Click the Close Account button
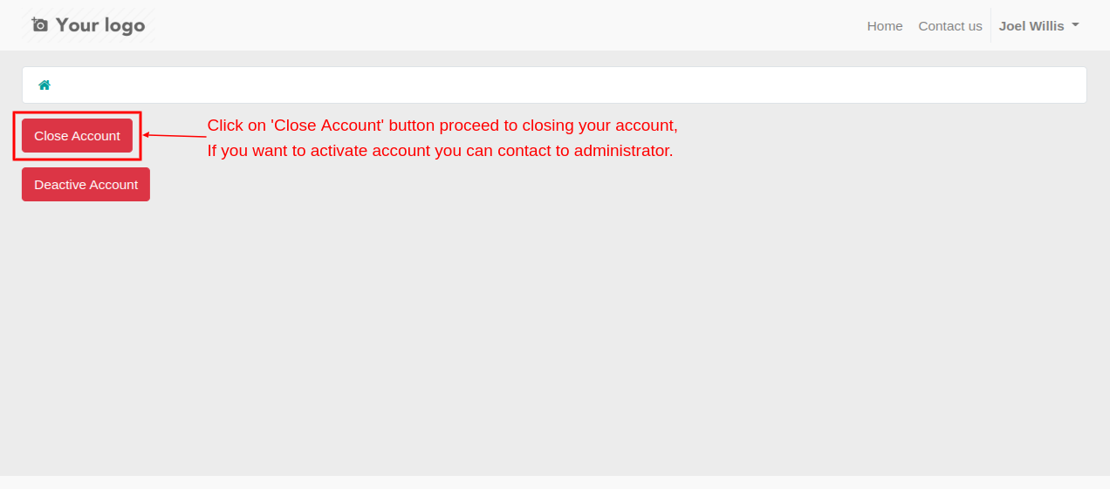The height and width of the screenshot is (489, 1110). (x=77, y=136)
